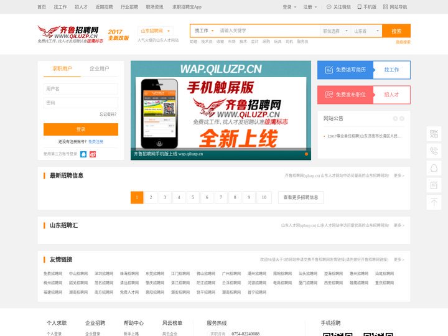Open the 广州招聘网 friendly link
448x336 pixels.
(231, 274)
